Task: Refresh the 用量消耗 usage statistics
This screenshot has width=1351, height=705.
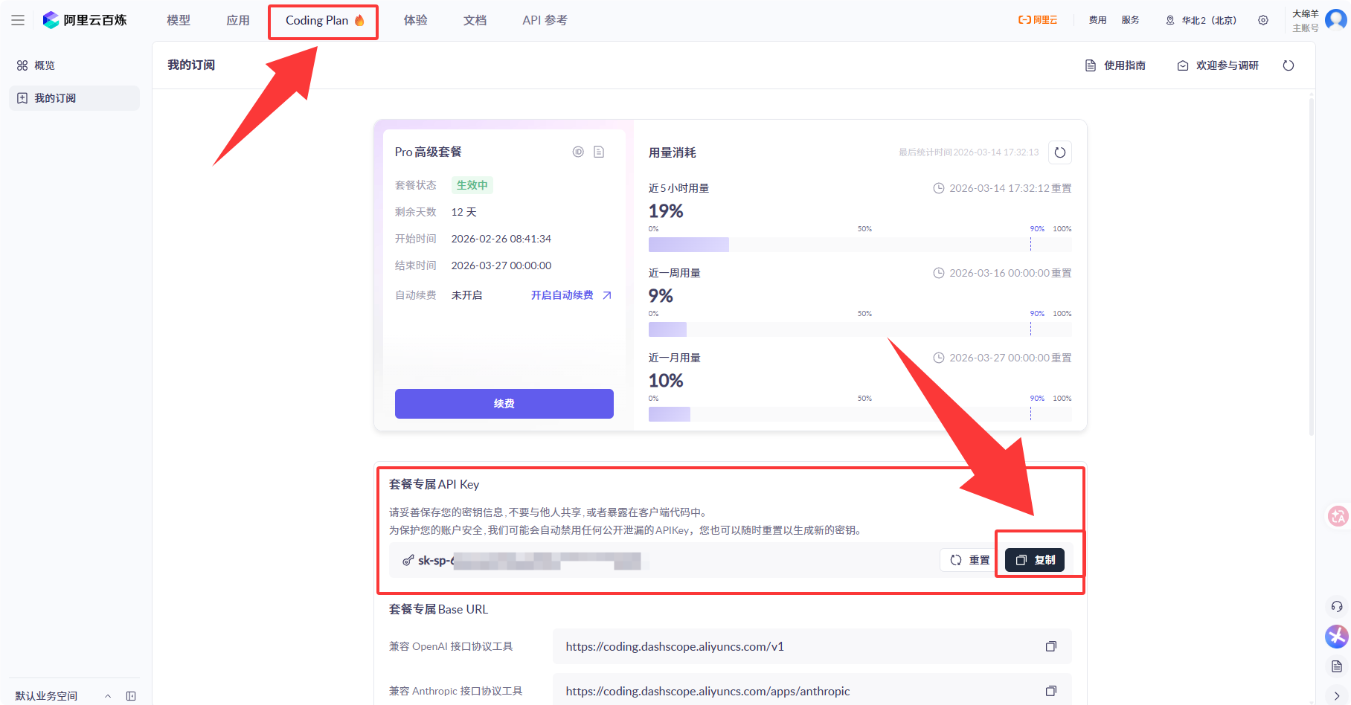Action: coord(1060,152)
